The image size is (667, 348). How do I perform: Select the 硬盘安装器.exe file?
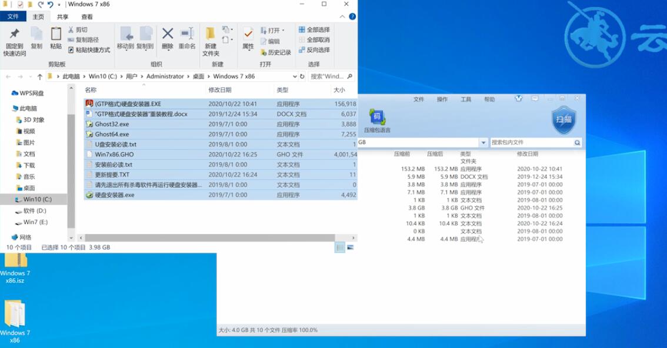221,195
